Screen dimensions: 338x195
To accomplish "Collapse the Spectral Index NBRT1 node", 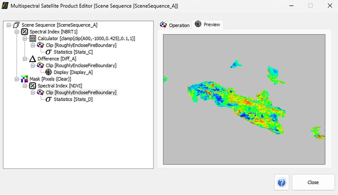I will pos(17,32).
